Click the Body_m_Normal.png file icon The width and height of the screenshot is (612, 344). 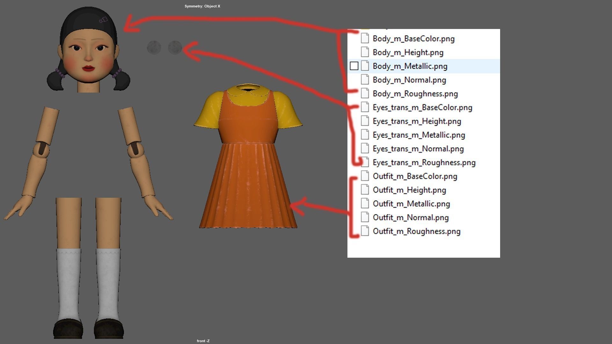[365, 80]
